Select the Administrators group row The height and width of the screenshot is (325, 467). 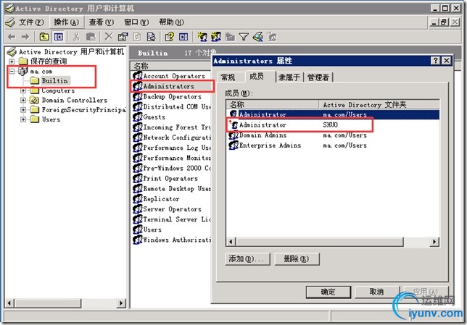172,86
